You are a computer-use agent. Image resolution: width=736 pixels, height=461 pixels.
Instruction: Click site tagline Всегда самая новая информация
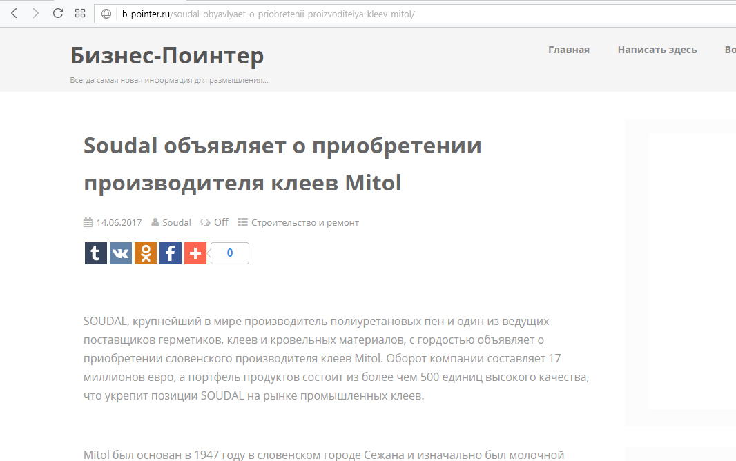pyautogui.click(x=169, y=80)
